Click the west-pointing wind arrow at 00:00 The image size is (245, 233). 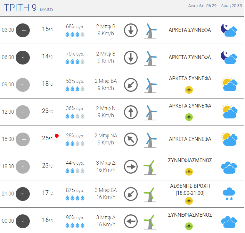131,221
